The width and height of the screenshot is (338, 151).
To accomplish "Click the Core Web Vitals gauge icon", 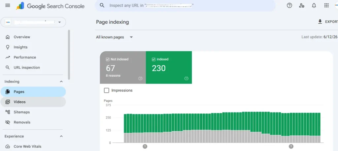I will [x=8, y=146].
